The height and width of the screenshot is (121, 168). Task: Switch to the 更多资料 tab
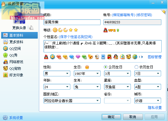tap(19, 42)
